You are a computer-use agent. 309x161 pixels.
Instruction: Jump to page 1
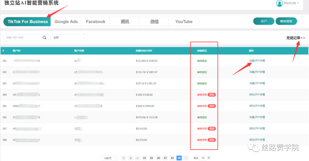[x=130, y=158]
